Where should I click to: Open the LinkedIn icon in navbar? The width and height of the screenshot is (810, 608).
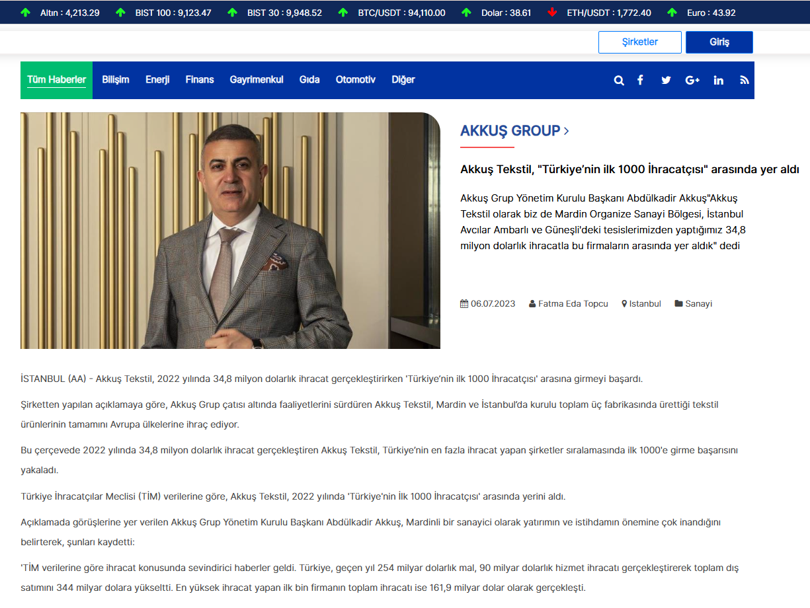point(719,80)
